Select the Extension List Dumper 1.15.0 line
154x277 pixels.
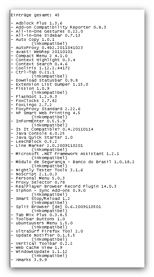click(52, 85)
